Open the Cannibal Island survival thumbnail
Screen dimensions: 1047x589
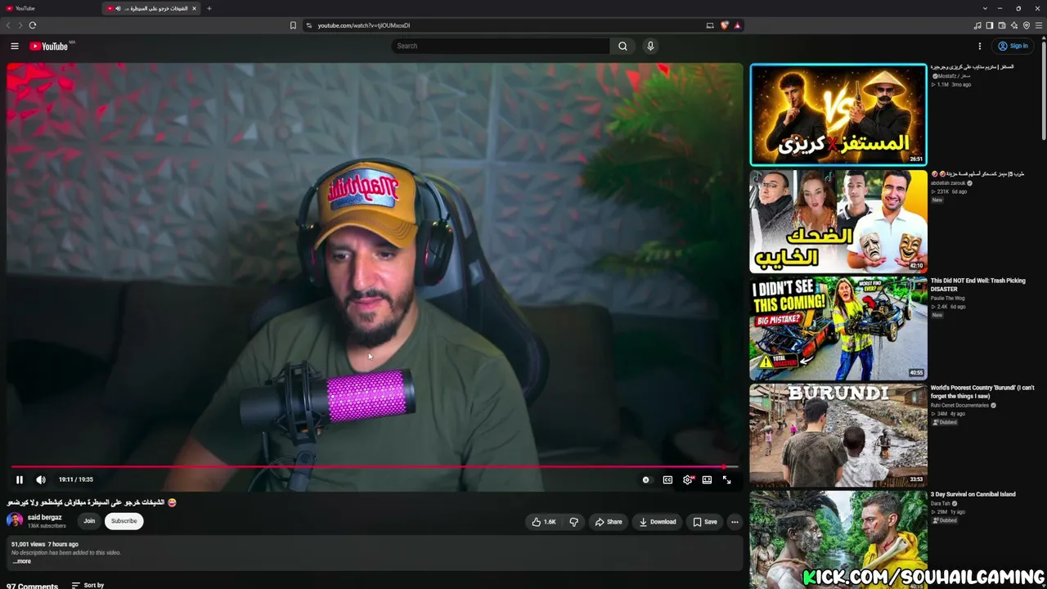(838, 540)
